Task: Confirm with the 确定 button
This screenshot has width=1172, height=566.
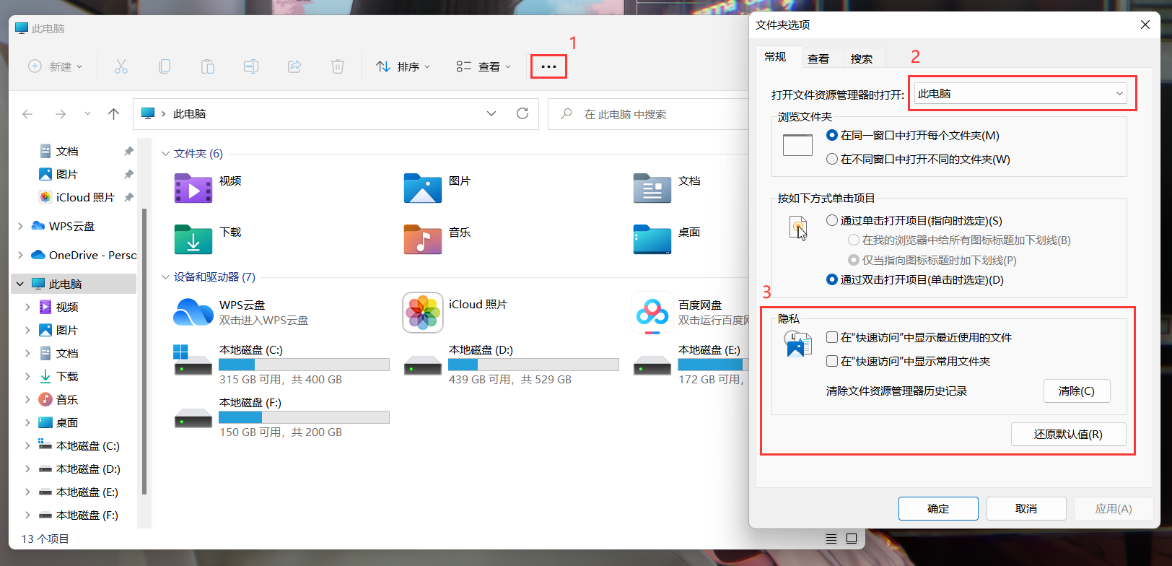Action: [x=938, y=509]
